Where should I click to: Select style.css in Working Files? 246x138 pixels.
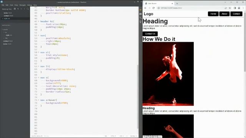coord(7,19)
